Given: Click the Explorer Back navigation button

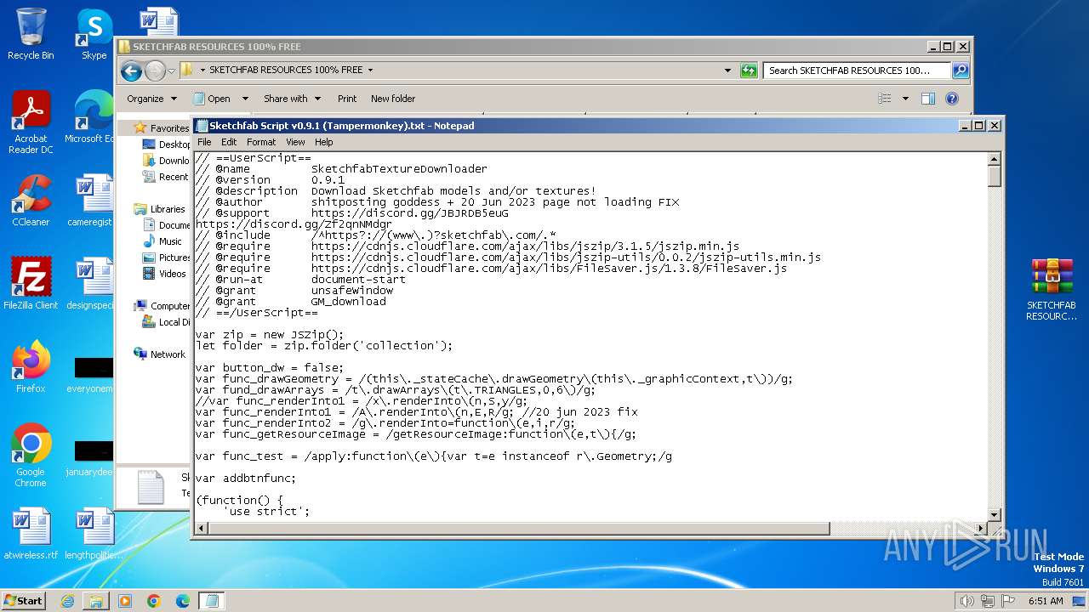Looking at the screenshot, I should [x=131, y=71].
